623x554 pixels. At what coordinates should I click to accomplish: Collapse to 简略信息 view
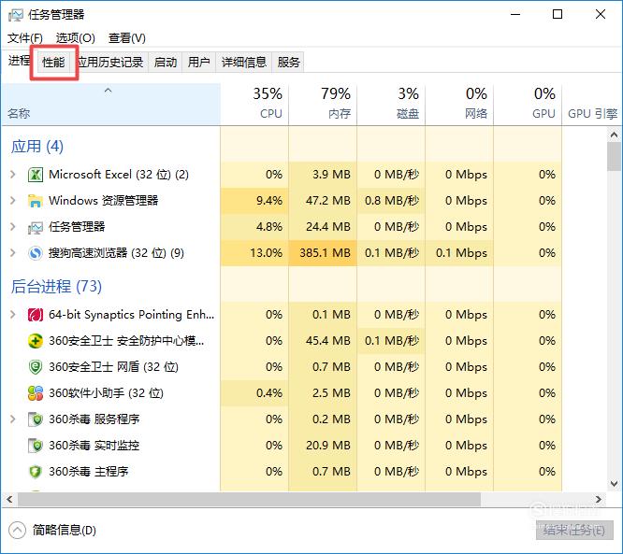coord(52,531)
